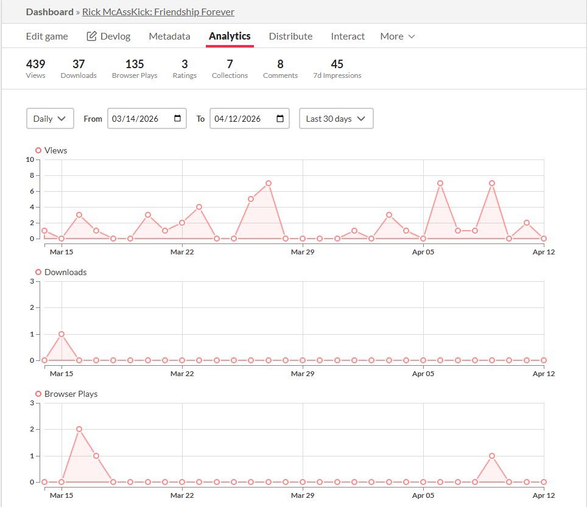Open the Last 30 days range dropdown
The height and width of the screenshot is (507, 587).
[x=336, y=118]
